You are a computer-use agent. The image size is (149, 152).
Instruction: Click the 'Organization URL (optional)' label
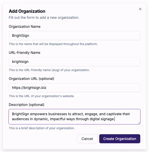[31, 79]
